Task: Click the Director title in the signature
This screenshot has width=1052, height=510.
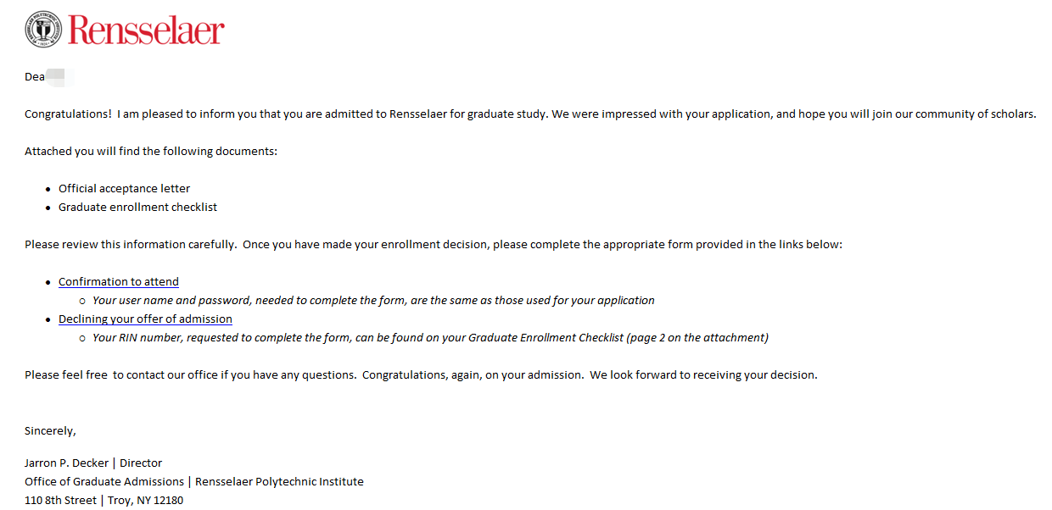Action: tap(141, 463)
